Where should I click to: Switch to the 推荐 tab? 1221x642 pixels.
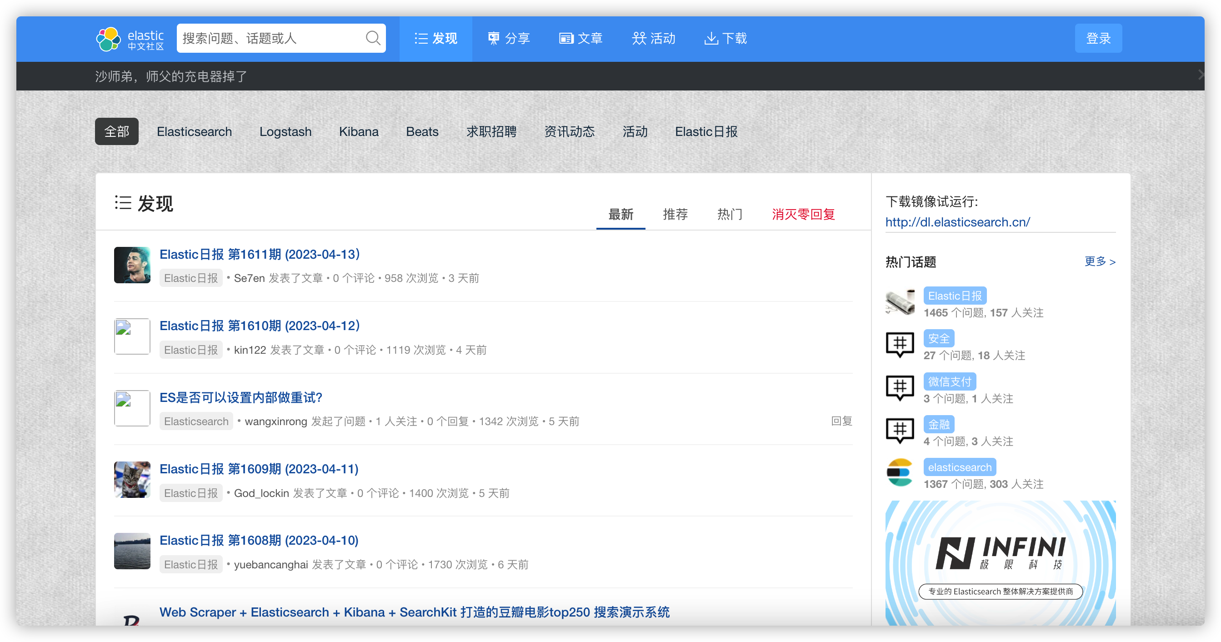click(675, 214)
